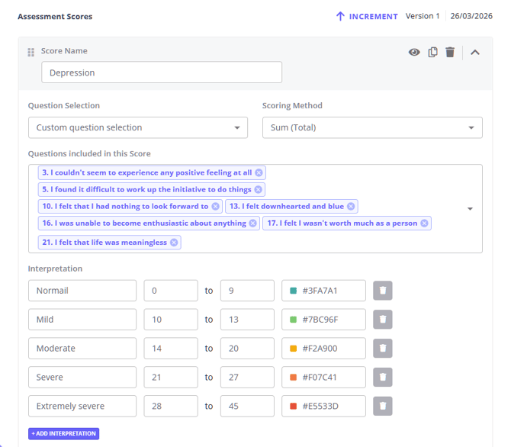Remove question 21 life was meaningless chip
511x447 pixels.
174,243
